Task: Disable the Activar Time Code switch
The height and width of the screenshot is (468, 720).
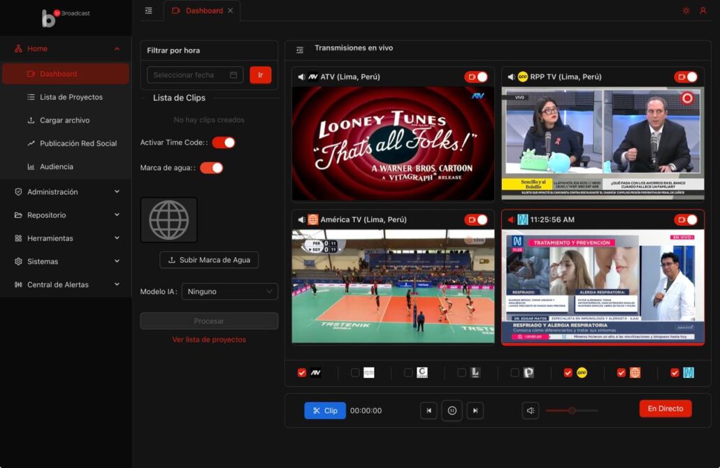Action: click(x=224, y=142)
